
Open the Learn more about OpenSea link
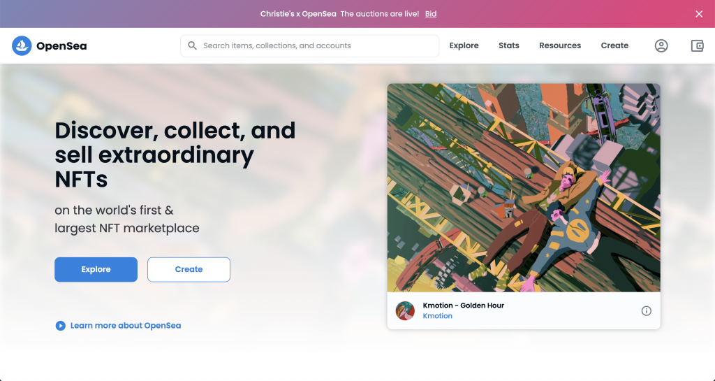[x=126, y=325]
